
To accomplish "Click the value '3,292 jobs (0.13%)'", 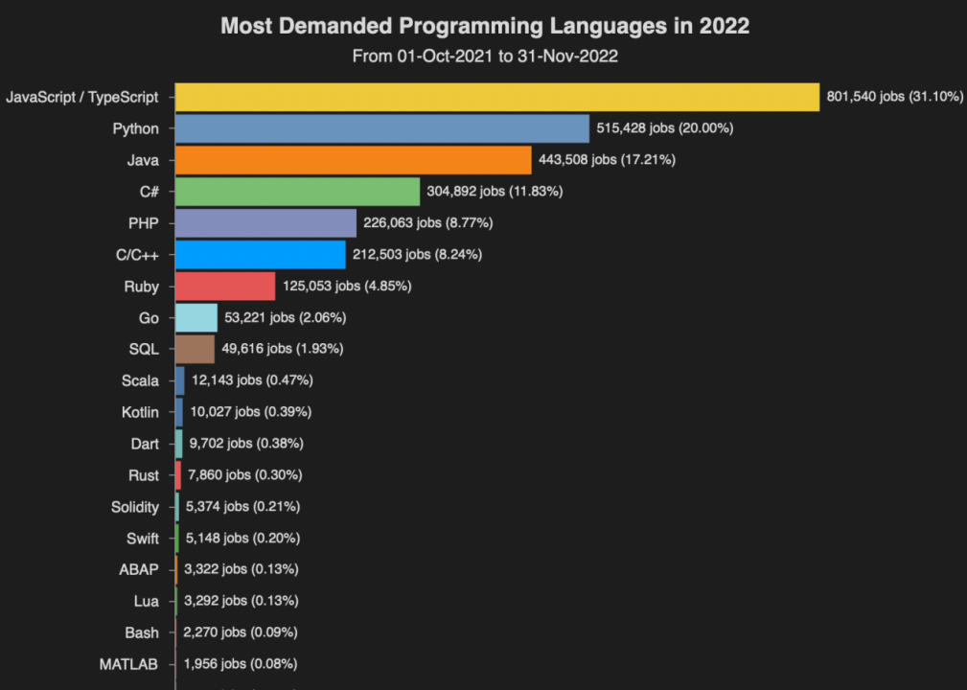I will click(x=242, y=601).
